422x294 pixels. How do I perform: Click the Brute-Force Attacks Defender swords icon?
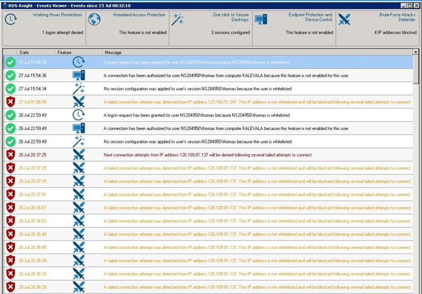[x=344, y=19]
